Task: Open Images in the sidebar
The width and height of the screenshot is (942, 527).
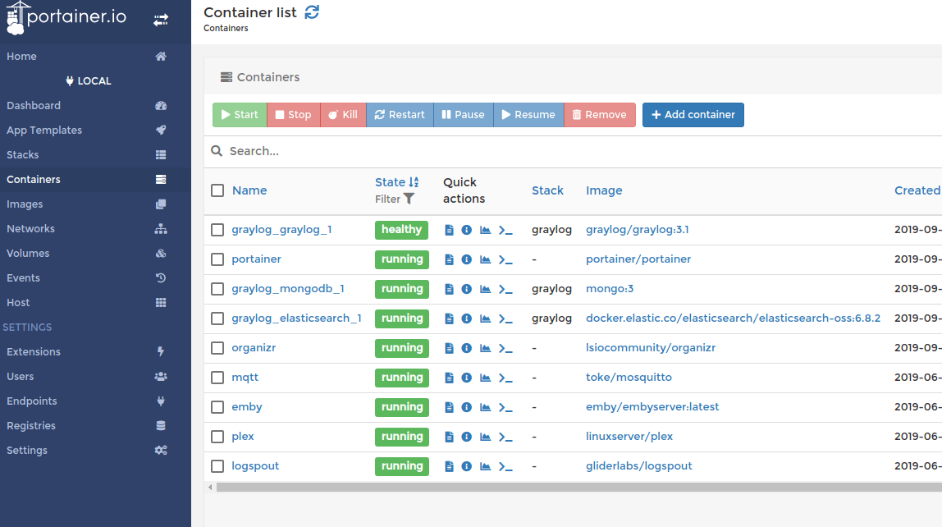Action: click(25, 204)
